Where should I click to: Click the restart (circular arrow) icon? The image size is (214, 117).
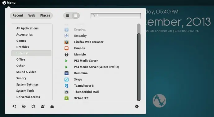15,106
